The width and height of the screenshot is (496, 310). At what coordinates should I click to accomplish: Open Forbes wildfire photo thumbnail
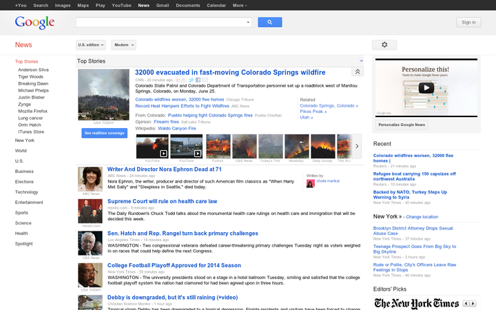218,146
